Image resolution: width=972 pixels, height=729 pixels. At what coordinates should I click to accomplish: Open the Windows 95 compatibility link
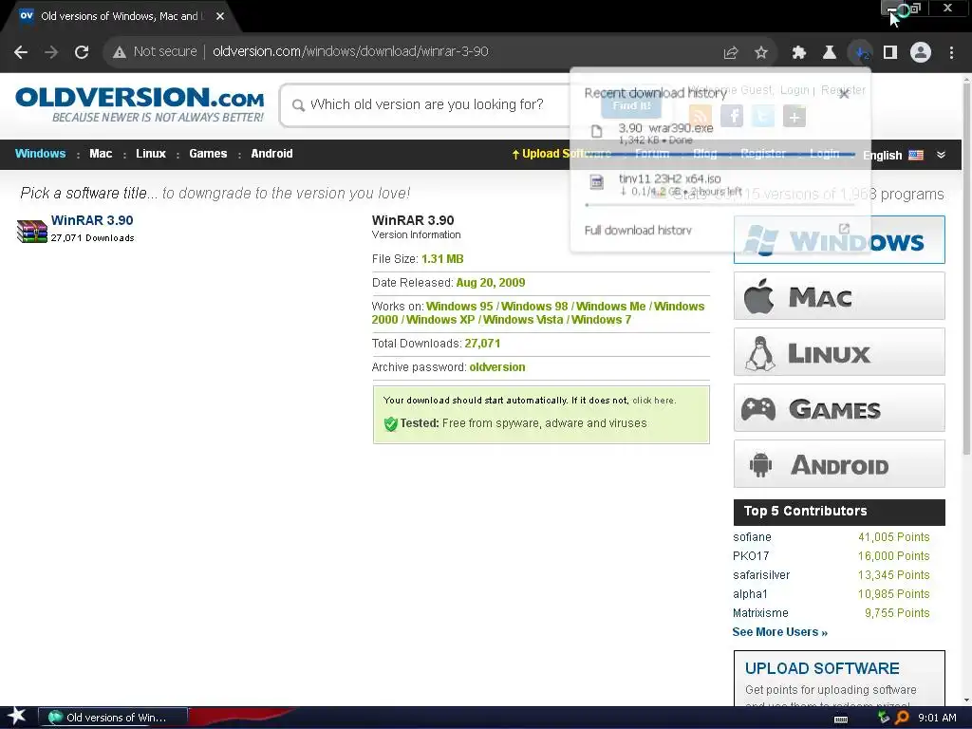pos(459,307)
